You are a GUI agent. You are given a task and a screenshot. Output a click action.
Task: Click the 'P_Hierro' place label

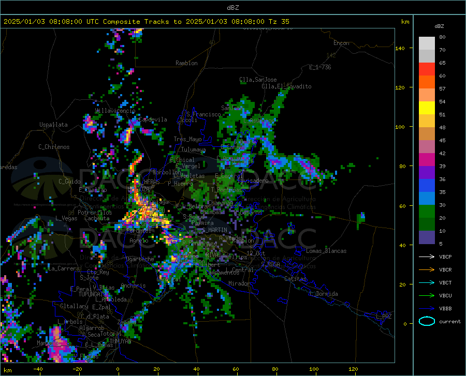(180, 184)
